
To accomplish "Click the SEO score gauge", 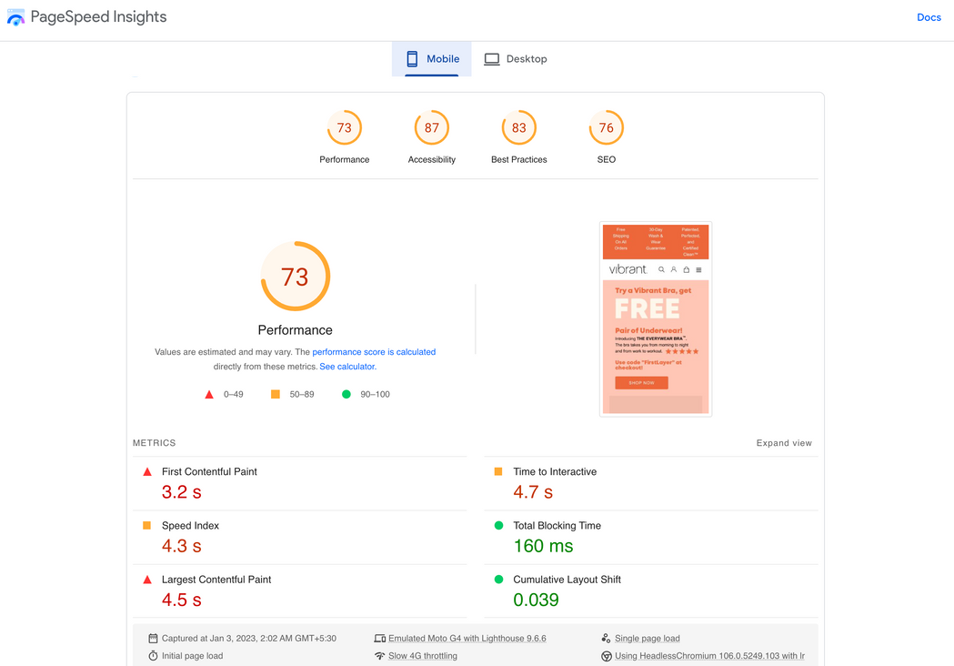I will (607, 128).
